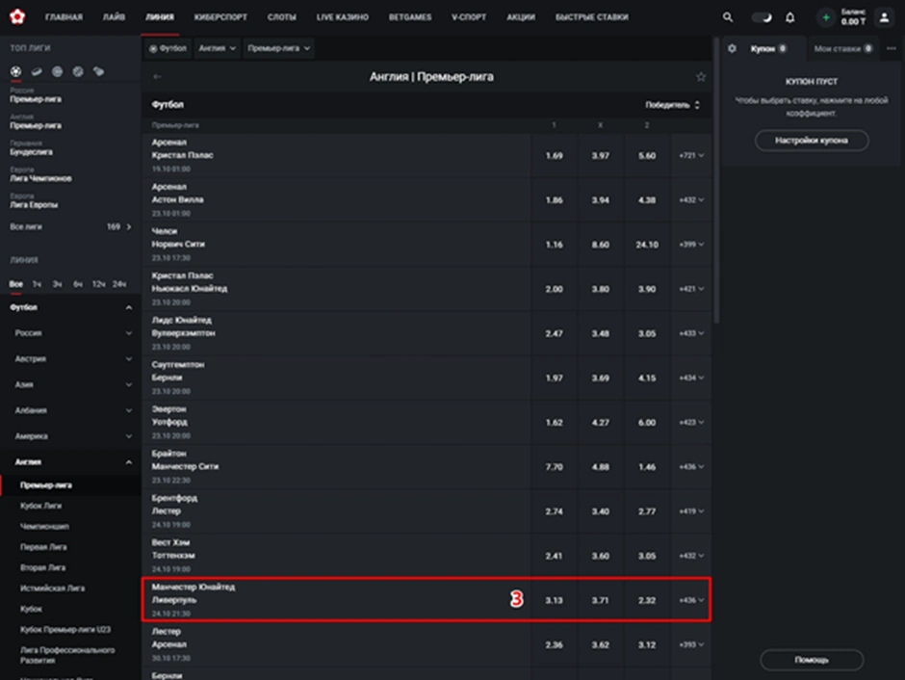Open the Брайтон – Манчестер Сити match

click(336, 467)
